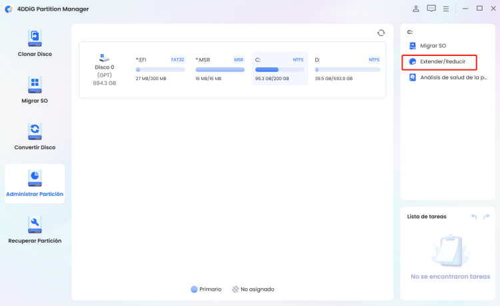Click the NTFS tag of C: partition
Screen dimensions: 500x306
point(298,59)
